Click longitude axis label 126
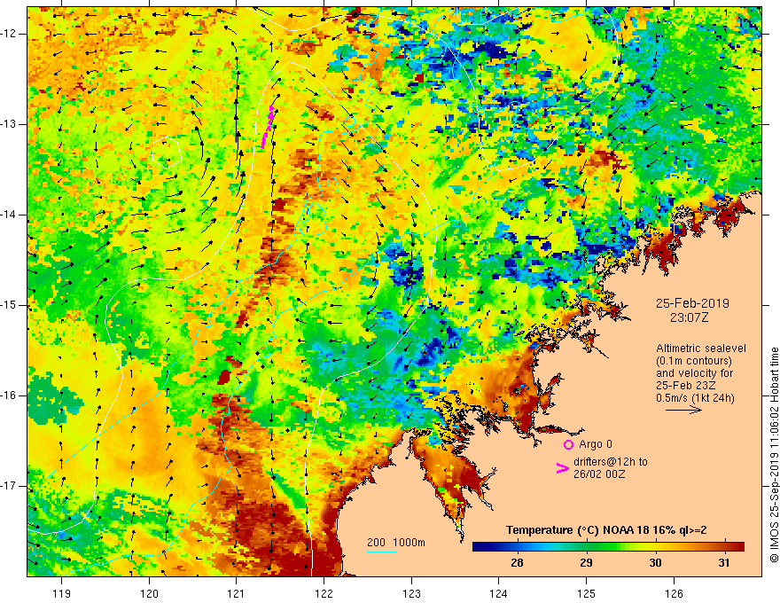The image size is (780, 603). click(674, 593)
